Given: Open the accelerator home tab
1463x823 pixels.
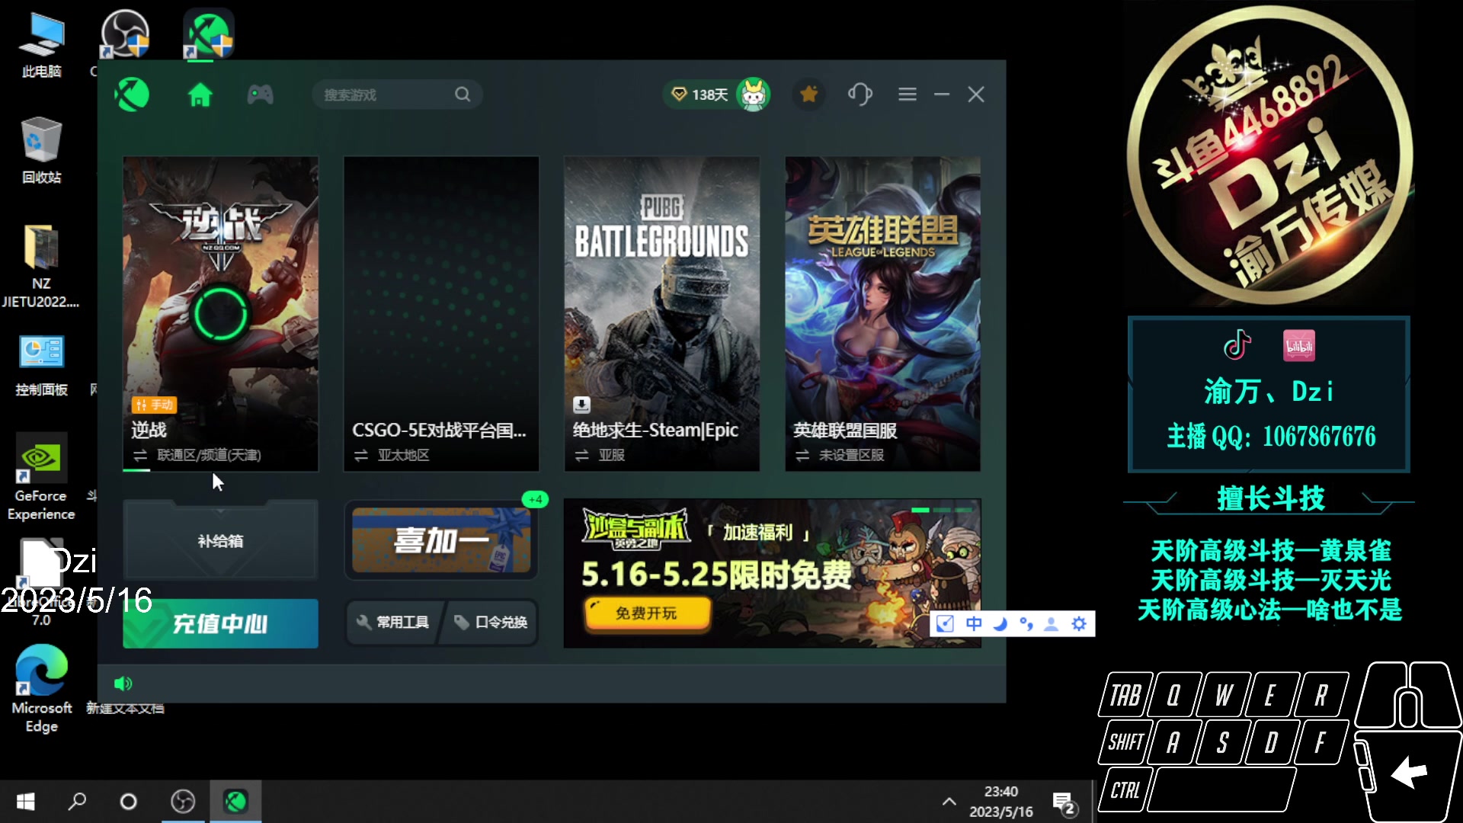Looking at the screenshot, I should tap(200, 94).
